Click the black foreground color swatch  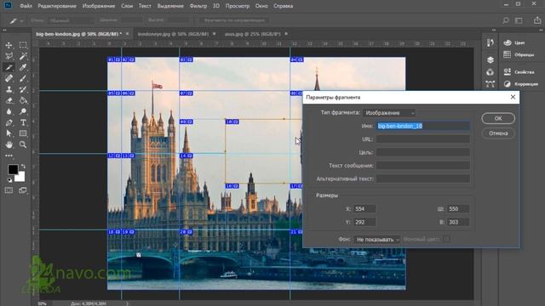(13, 169)
